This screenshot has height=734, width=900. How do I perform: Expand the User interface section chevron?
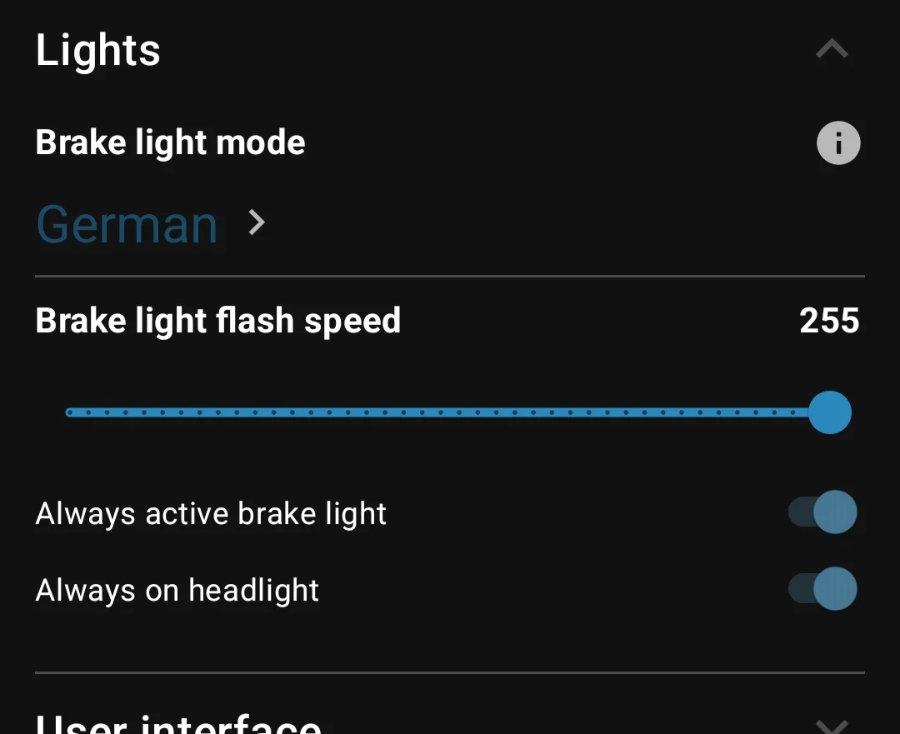point(832,727)
